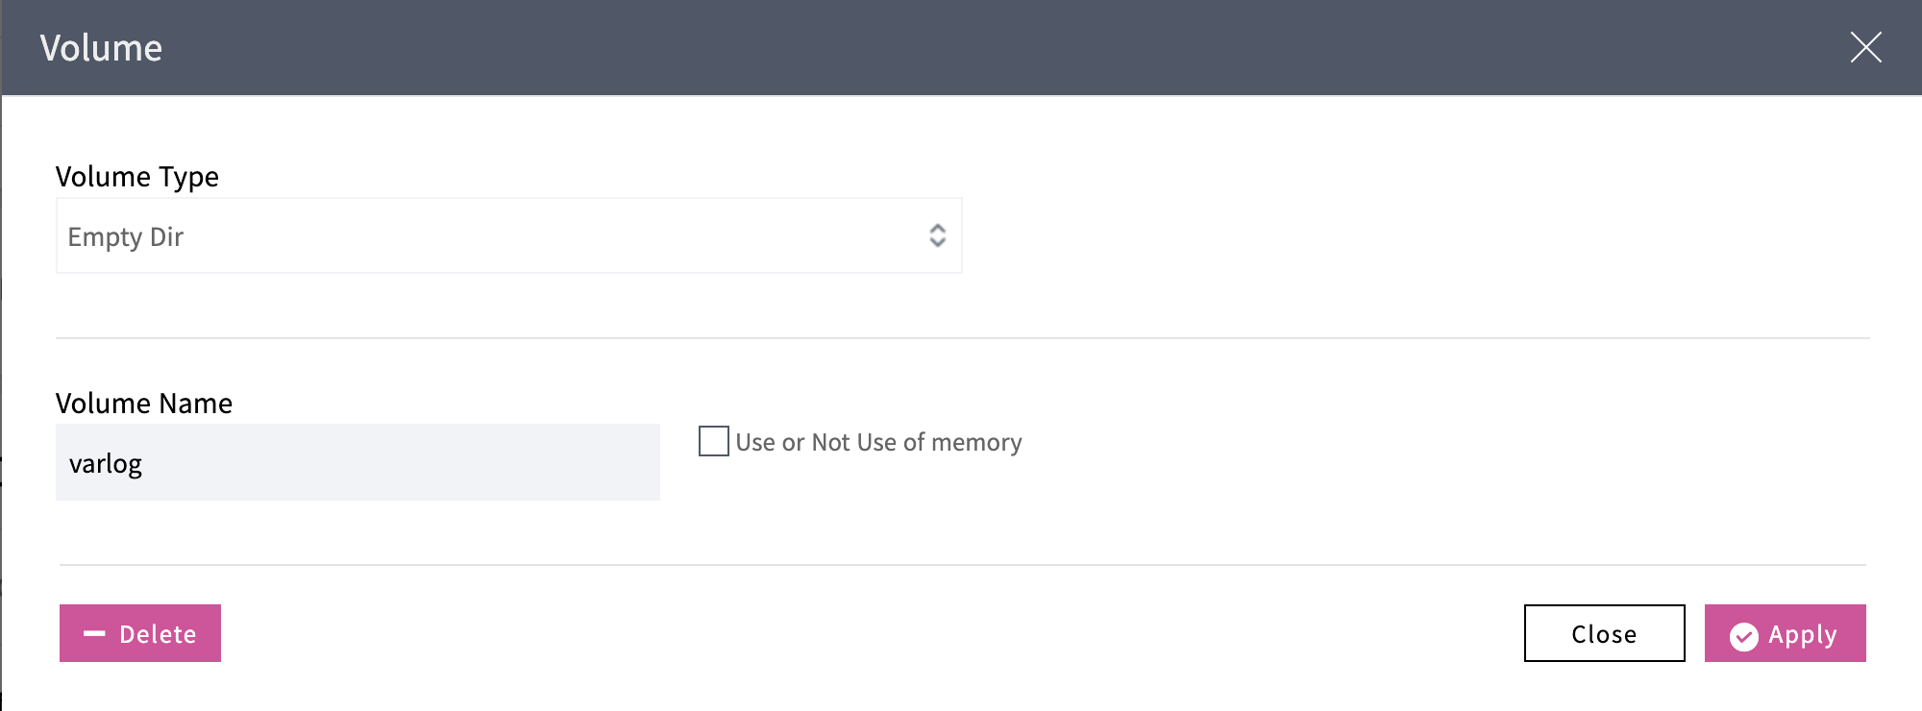Click the 'varlog' text in the name field
The image size is (1922, 711).
pos(106,464)
